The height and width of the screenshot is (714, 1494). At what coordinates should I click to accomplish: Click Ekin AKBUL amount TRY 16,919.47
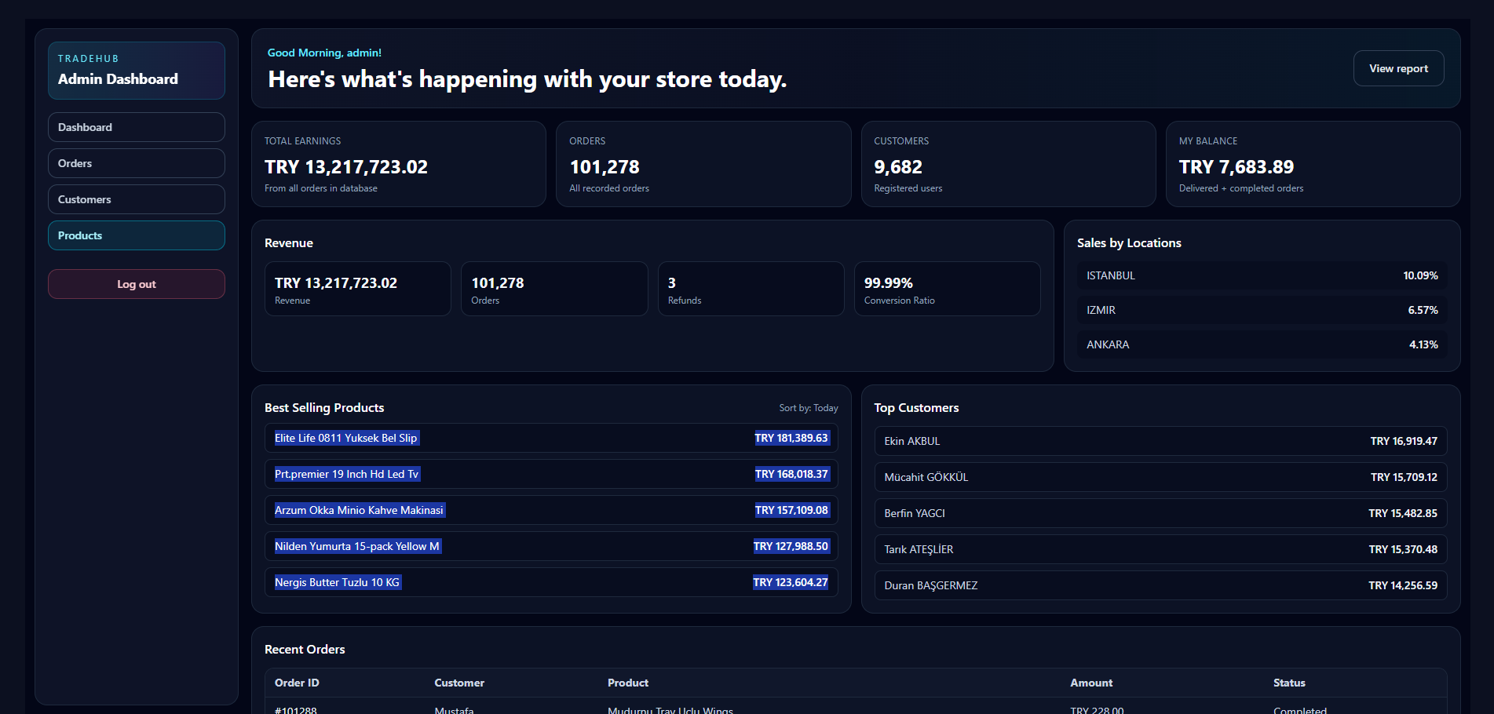(x=1404, y=441)
